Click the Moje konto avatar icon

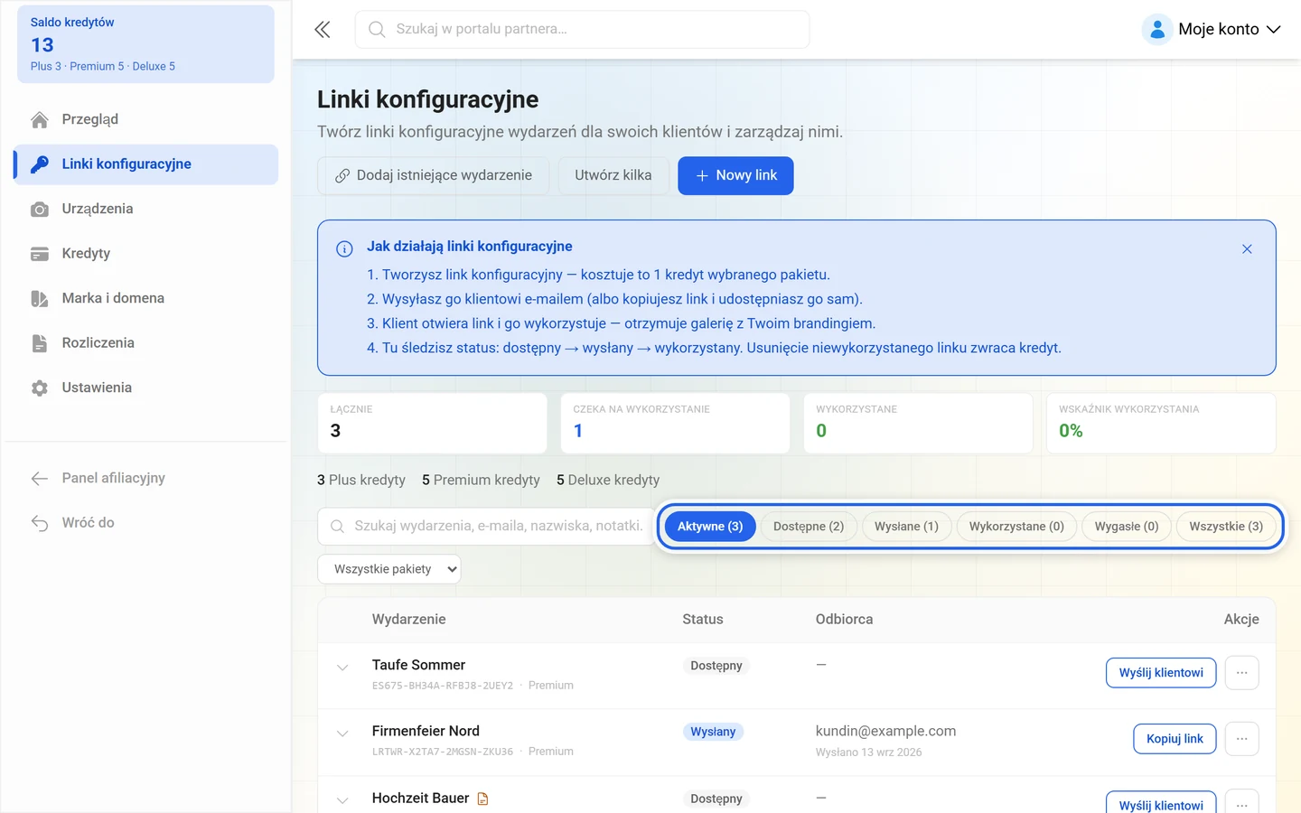point(1157,30)
